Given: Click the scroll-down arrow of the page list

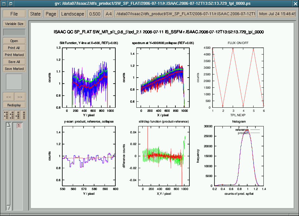Looking at the screenshot, I should (x=9, y=207).
